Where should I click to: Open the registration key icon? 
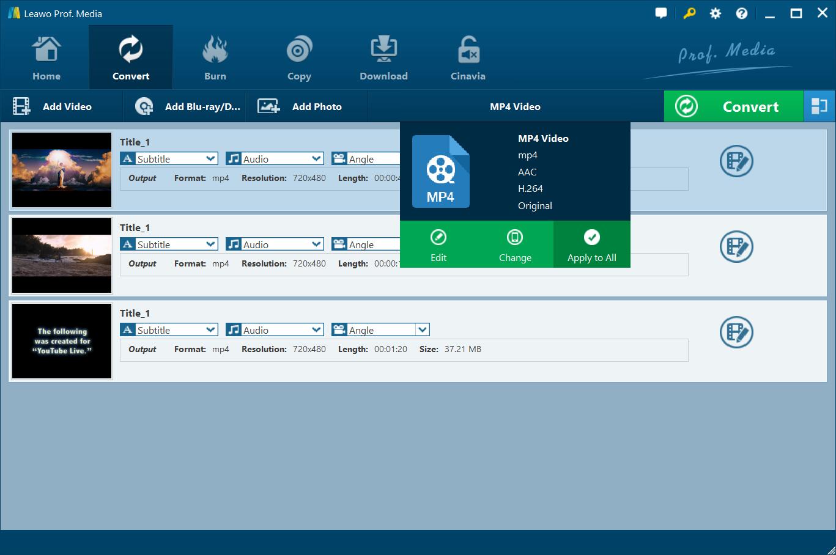point(689,13)
